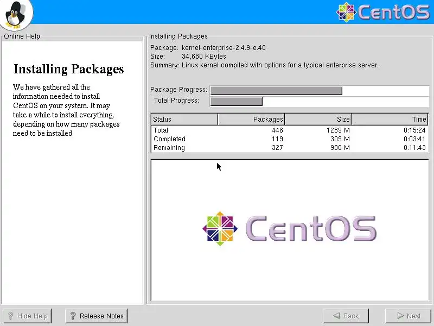
Task: Select the Time column header
Action: click(390, 119)
